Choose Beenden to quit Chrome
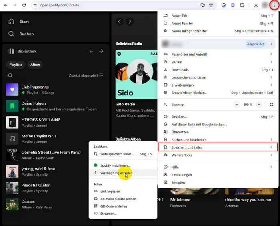The image size is (280, 226). click(x=218, y=182)
